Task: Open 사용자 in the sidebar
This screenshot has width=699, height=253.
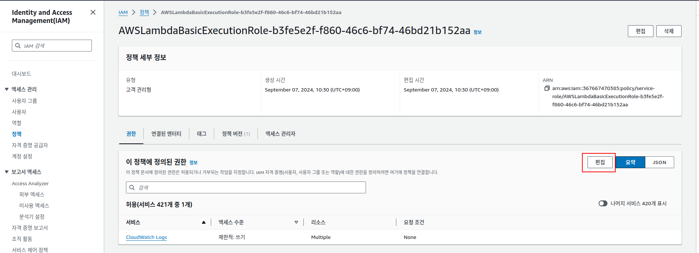Action: pos(19,112)
